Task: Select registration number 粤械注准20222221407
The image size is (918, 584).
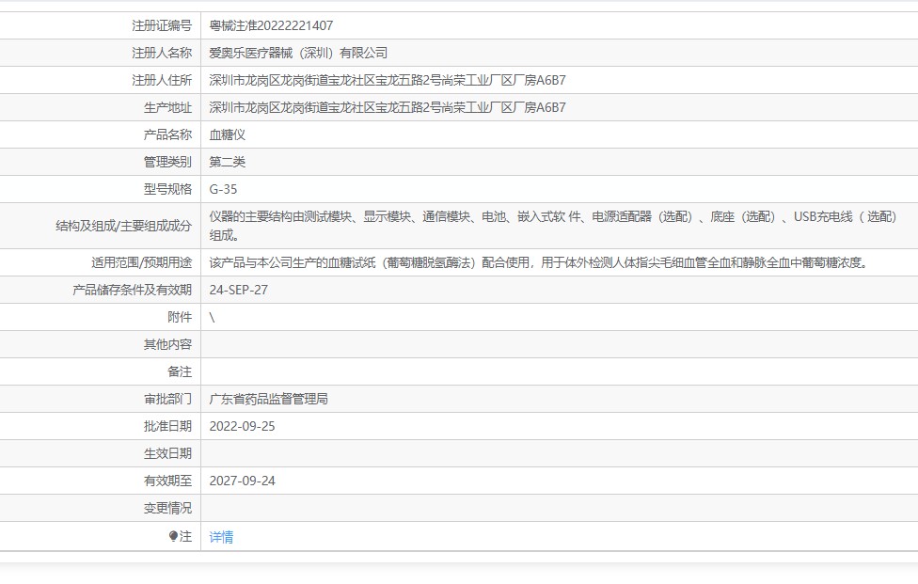Action: click(x=271, y=25)
